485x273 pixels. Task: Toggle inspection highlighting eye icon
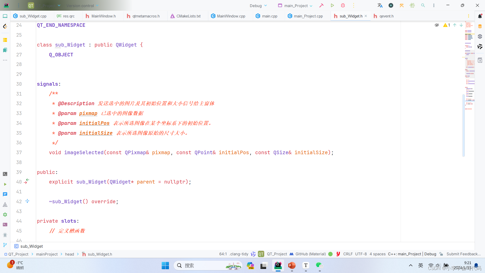click(x=437, y=25)
